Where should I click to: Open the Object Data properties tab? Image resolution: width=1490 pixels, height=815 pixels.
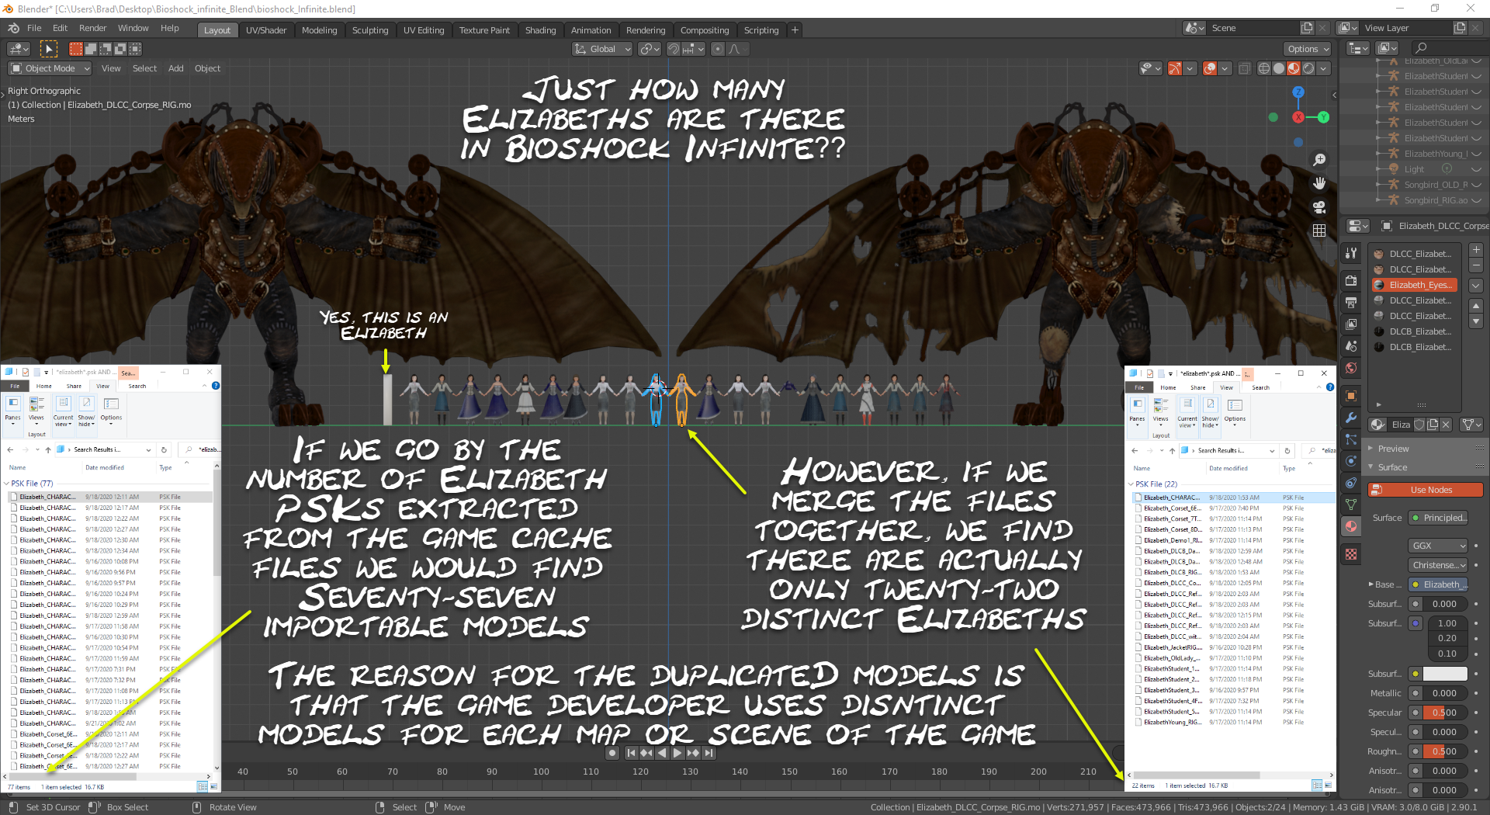(1351, 505)
